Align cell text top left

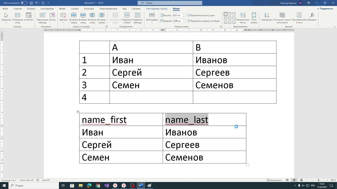[226, 14]
